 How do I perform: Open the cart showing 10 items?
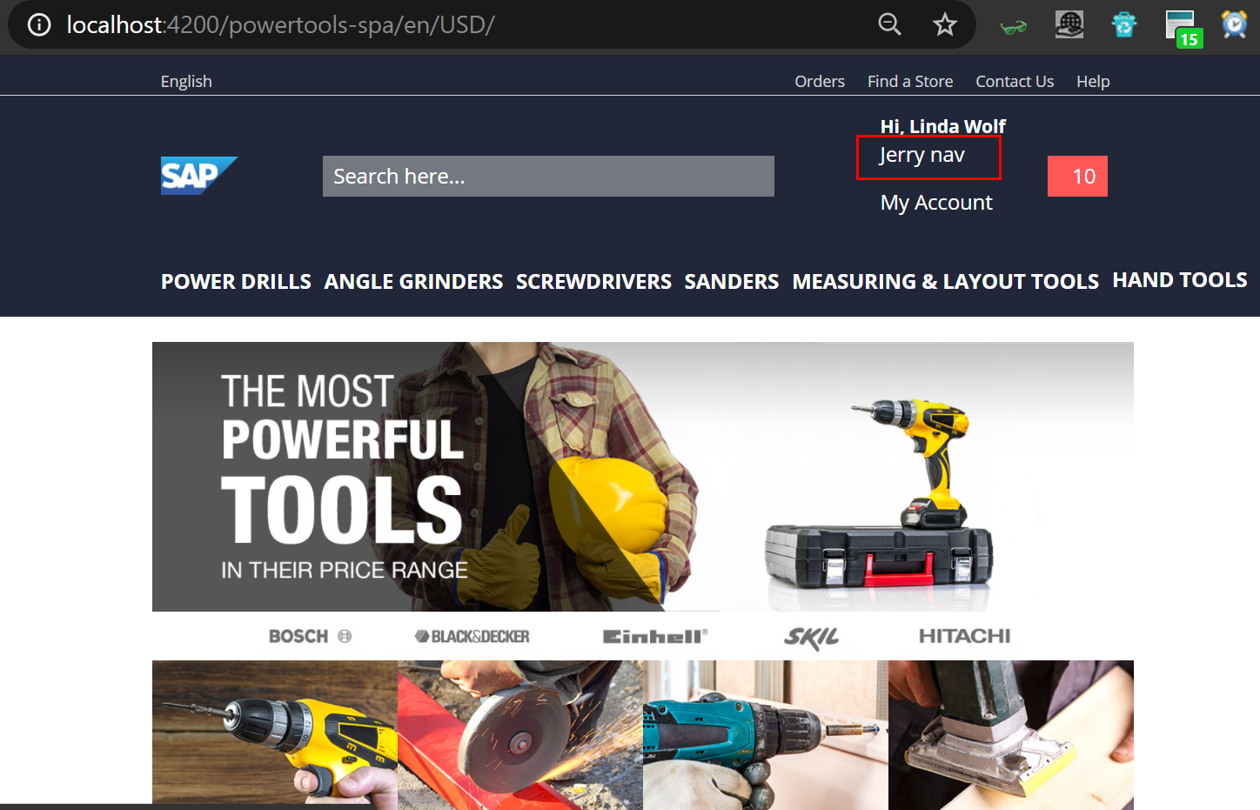pos(1077,177)
